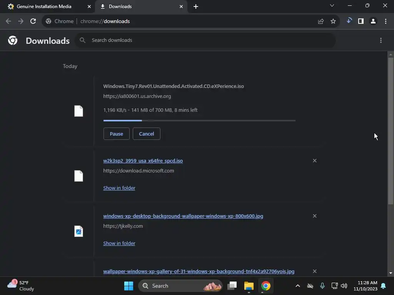Show the 800x600 wallpaper in folder
Viewport: 394px width, 295px height.
[119, 243]
